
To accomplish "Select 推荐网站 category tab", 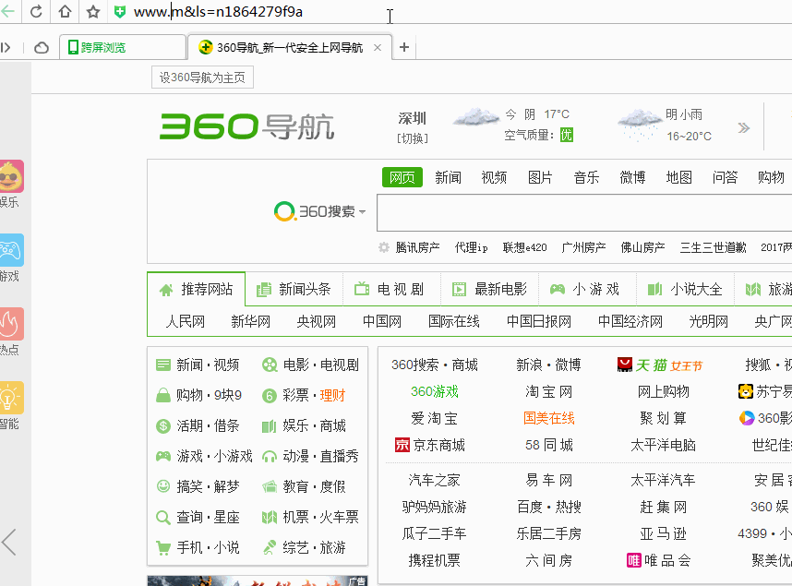I will (x=196, y=290).
